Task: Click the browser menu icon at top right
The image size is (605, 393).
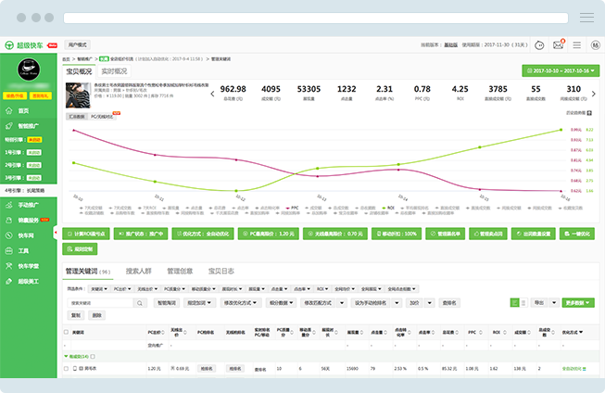Action: [586, 18]
